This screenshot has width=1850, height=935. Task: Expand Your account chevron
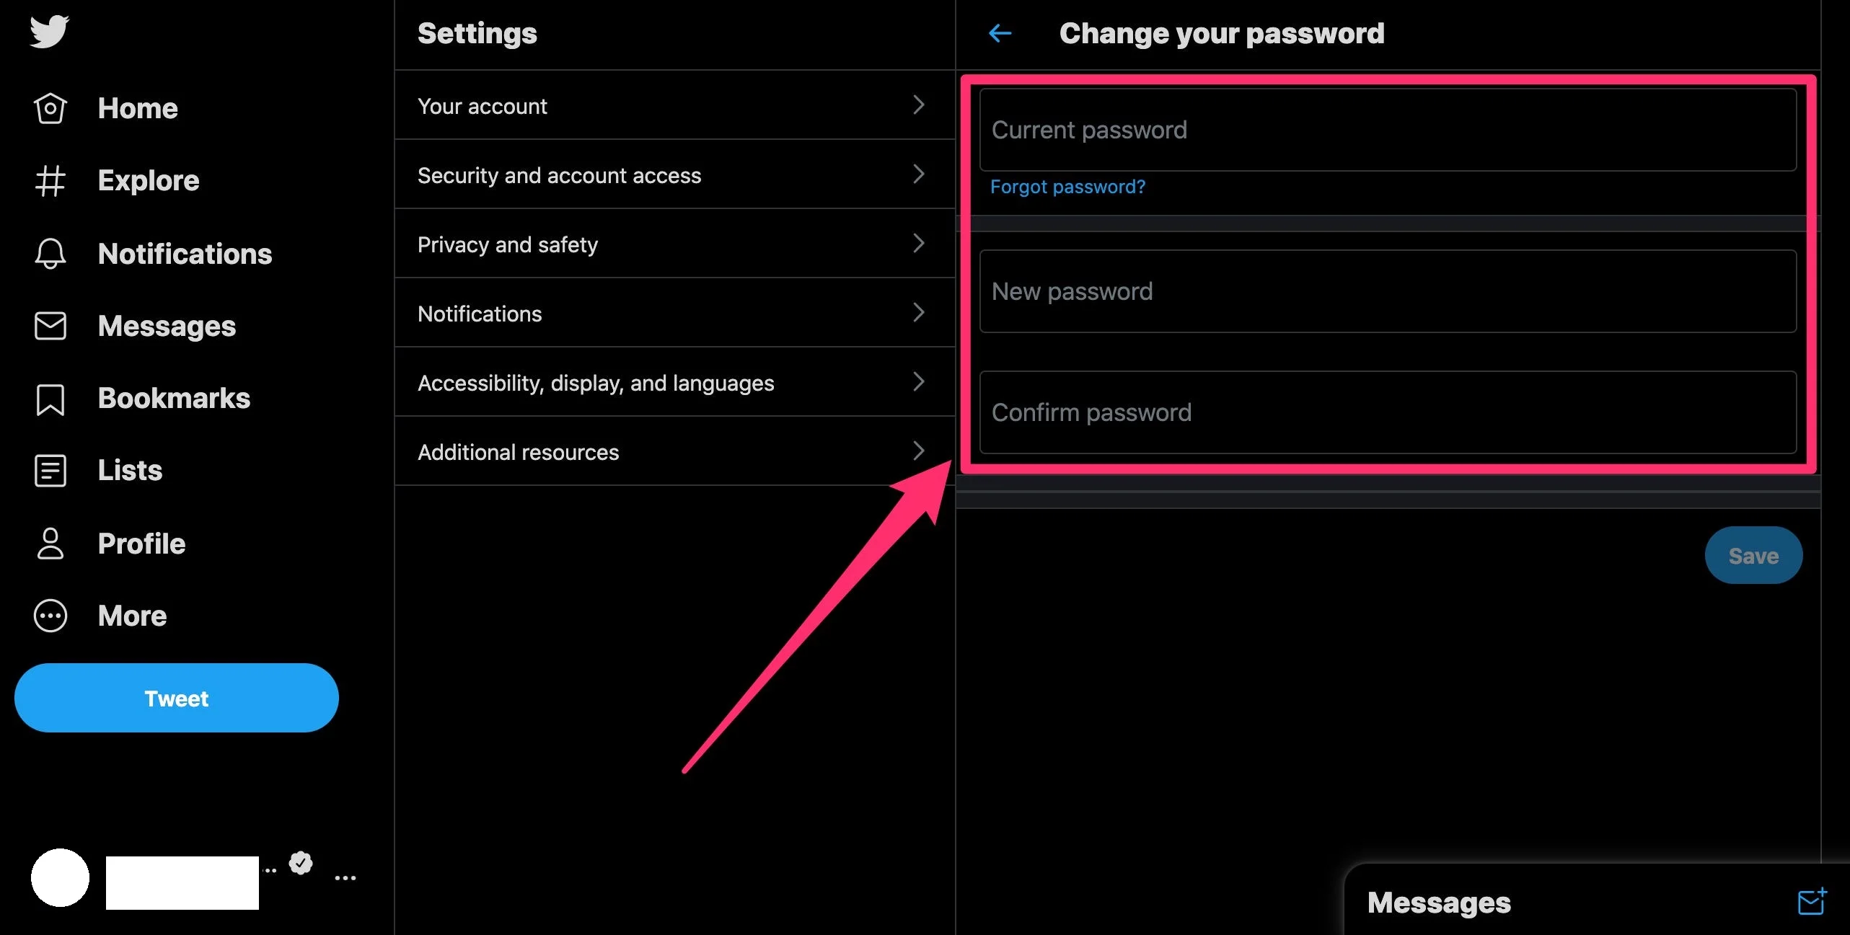coord(918,105)
